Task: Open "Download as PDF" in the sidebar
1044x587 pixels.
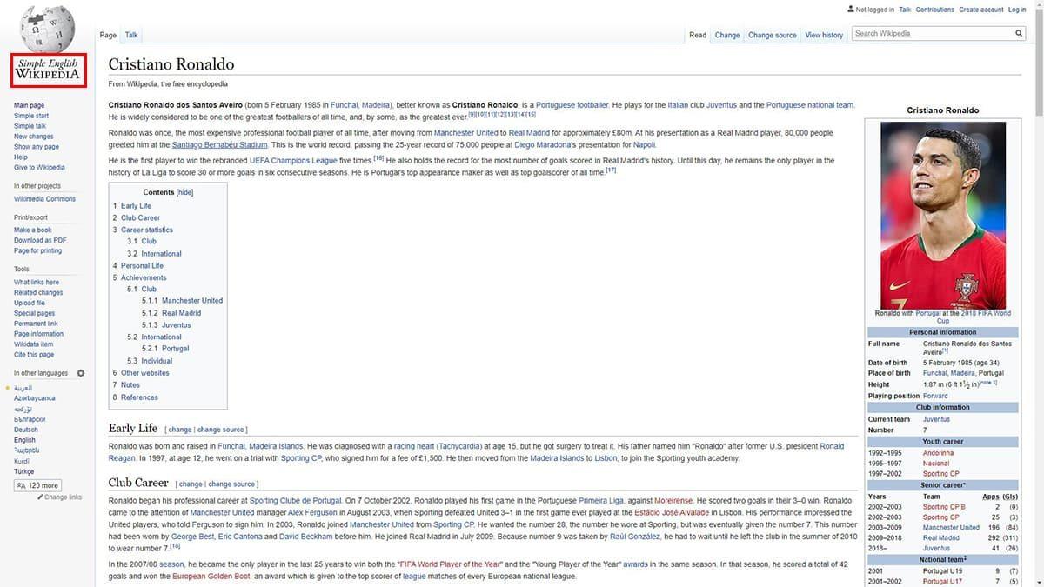Action: click(x=40, y=240)
